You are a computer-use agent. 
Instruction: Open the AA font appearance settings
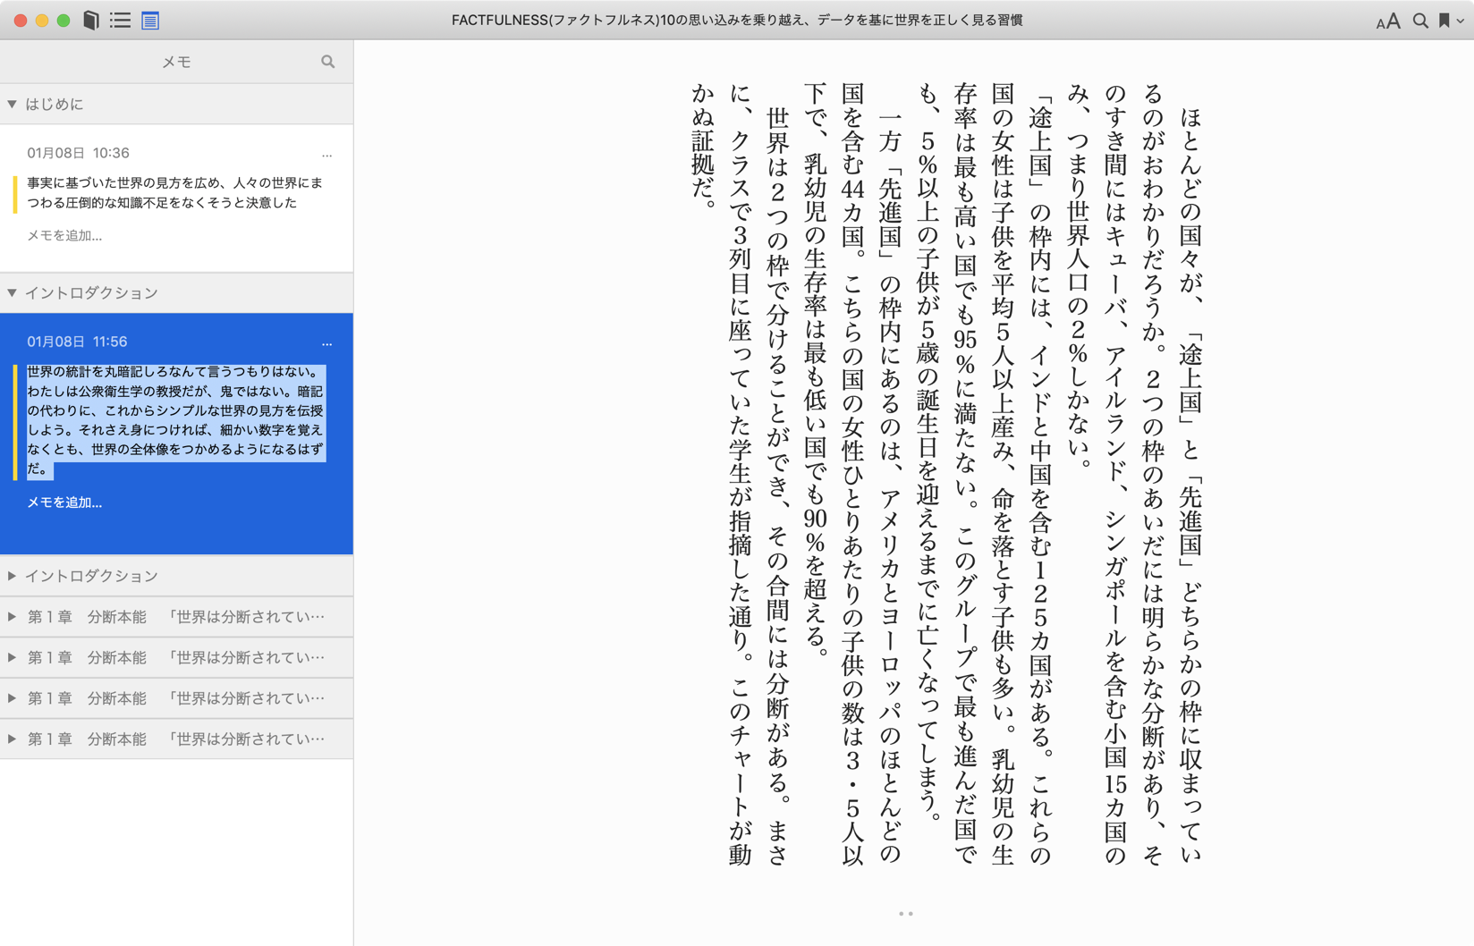click(x=1387, y=21)
